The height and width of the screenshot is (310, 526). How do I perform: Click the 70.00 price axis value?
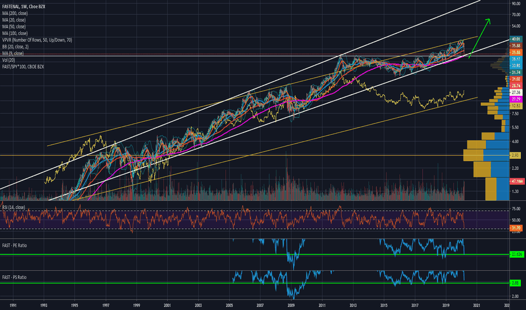516,15
